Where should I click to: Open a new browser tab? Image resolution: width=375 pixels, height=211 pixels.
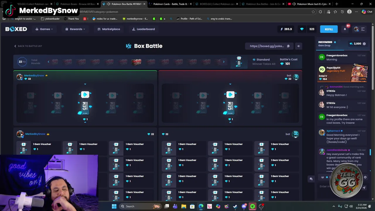click(x=336, y=4)
